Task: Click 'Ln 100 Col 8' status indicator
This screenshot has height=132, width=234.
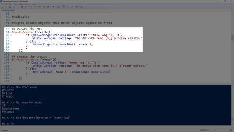Action: pyautogui.click(x=204, y=130)
